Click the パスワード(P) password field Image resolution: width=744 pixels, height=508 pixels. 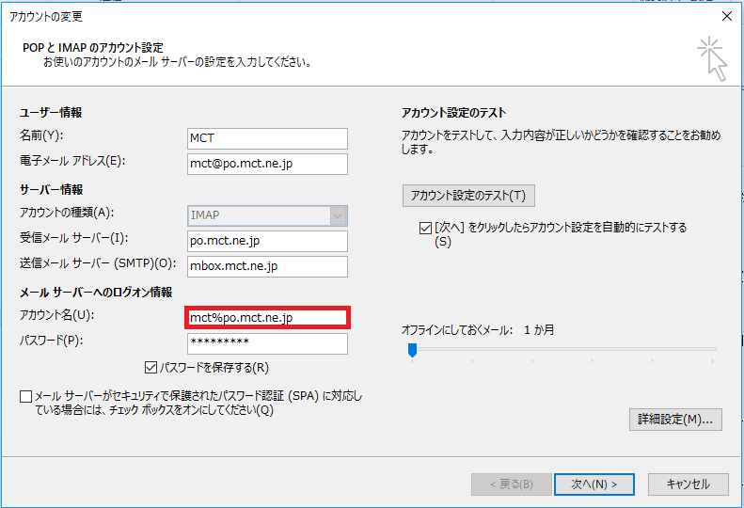click(x=267, y=343)
